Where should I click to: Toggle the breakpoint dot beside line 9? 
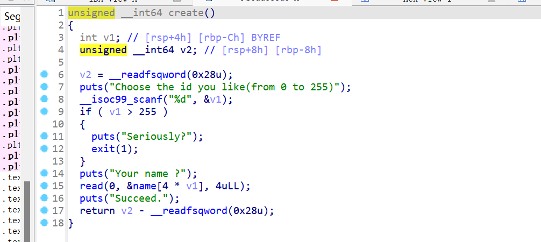click(45, 112)
